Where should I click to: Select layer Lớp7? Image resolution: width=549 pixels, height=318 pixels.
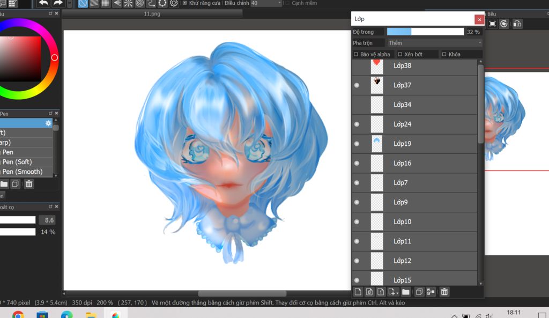click(414, 183)
